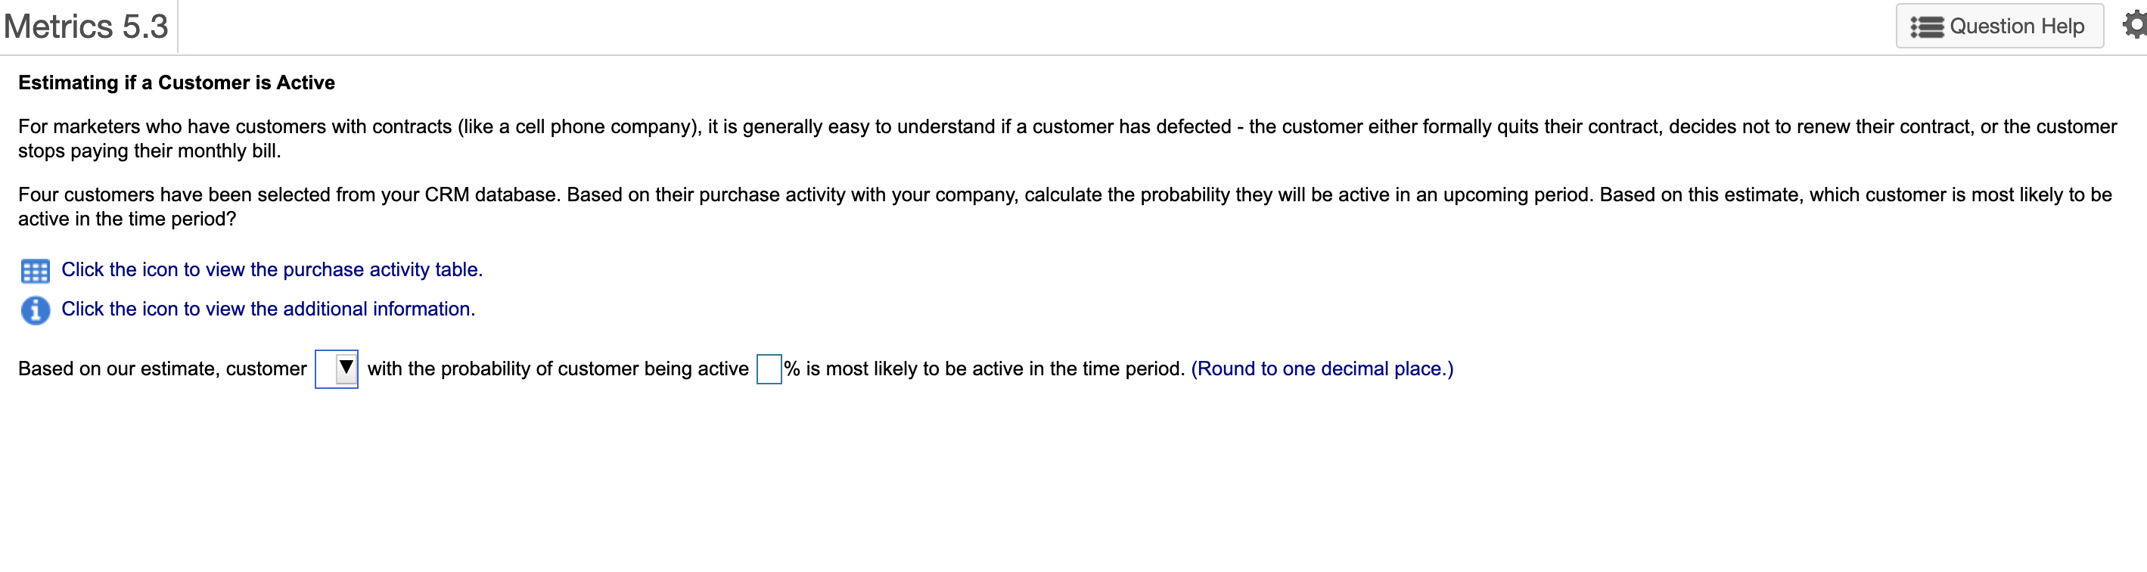Open the additional information link
2147x572 pixels.
point(268,309)
